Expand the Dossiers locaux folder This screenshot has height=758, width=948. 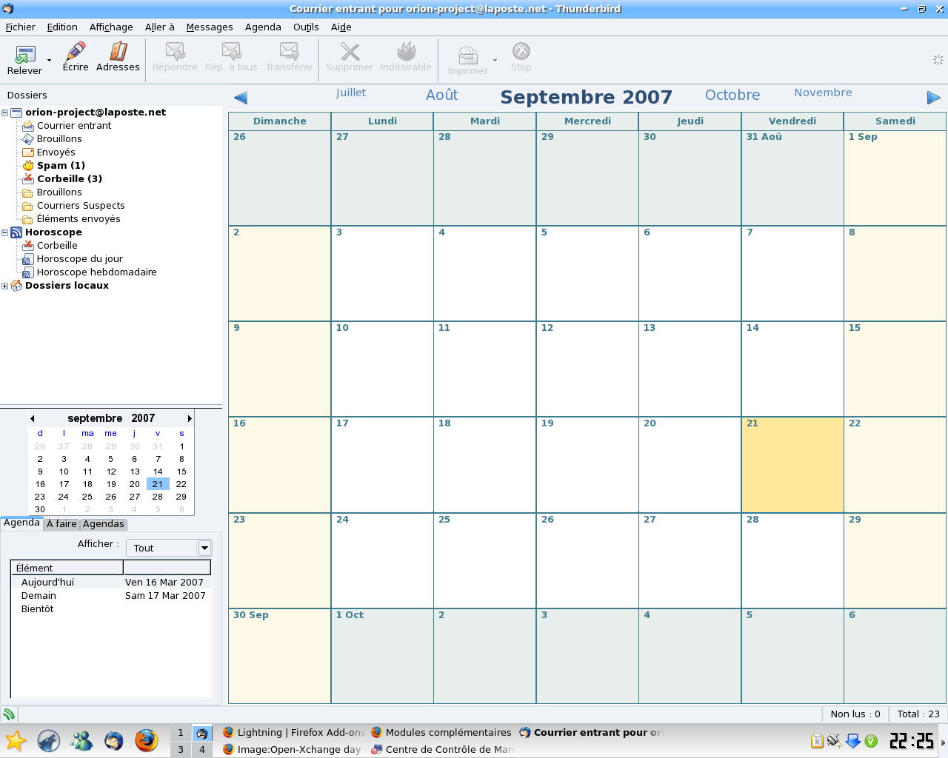pos(5,286)
